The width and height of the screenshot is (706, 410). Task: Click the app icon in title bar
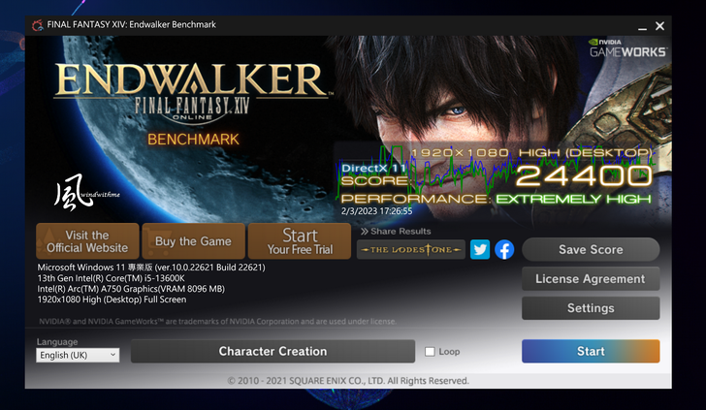[x=38, y=25]
